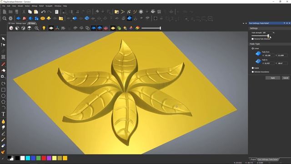Click the Cancel button
The image size is (291, 164).
point(286,78)
